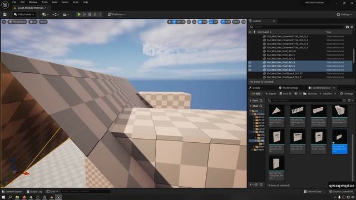Select the viewport select-objects tool icon
The width and height of the screenshot is (356, 200).
click(169, 22)
